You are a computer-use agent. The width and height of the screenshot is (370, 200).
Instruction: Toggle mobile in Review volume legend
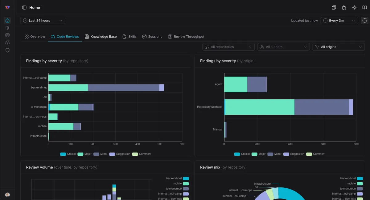[181, 184]
